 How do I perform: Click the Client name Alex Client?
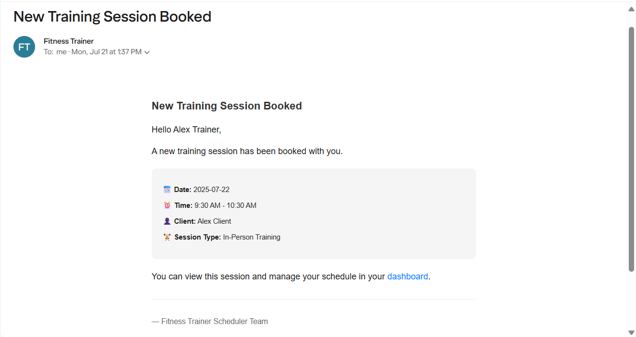coord(214,221)
